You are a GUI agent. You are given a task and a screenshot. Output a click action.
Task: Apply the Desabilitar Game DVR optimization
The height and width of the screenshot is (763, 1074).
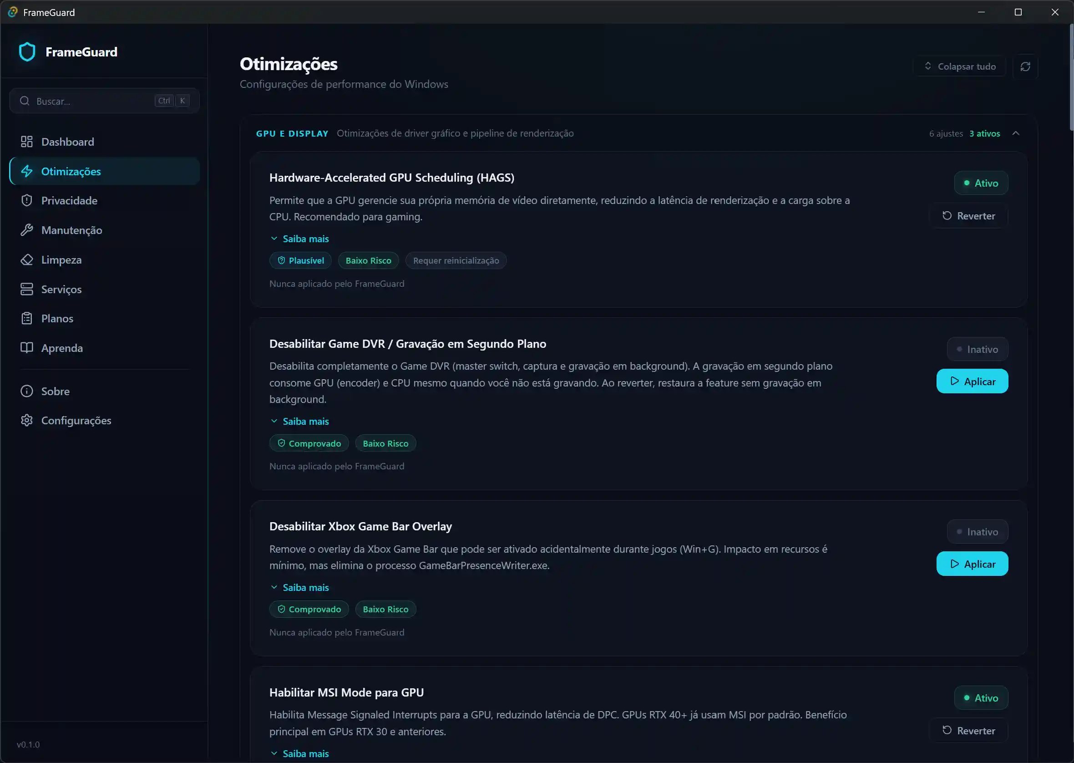click(972, 381)
